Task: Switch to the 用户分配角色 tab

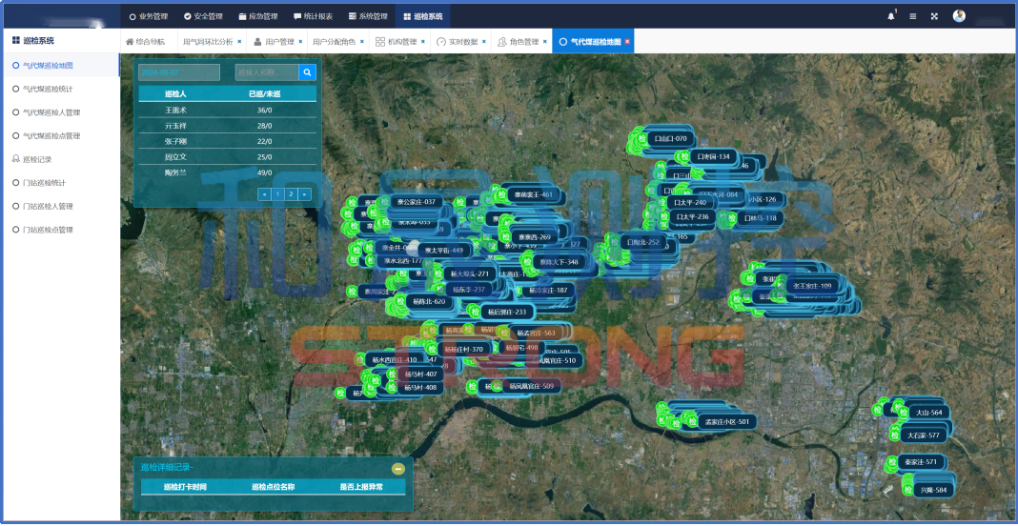Action: pyautogui.click(x=334, y=42)
